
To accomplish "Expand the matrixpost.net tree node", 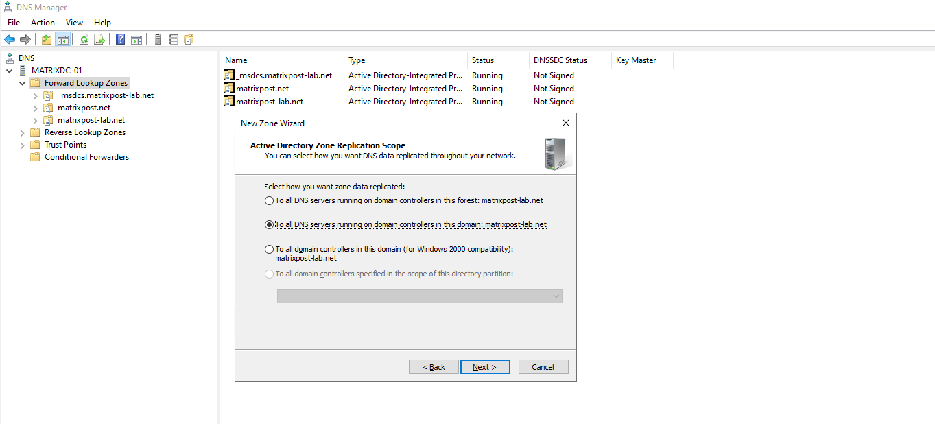I will click(36, 108).
